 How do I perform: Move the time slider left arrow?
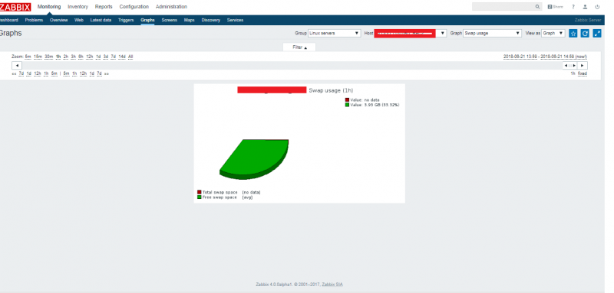click(x=17, y=66)
